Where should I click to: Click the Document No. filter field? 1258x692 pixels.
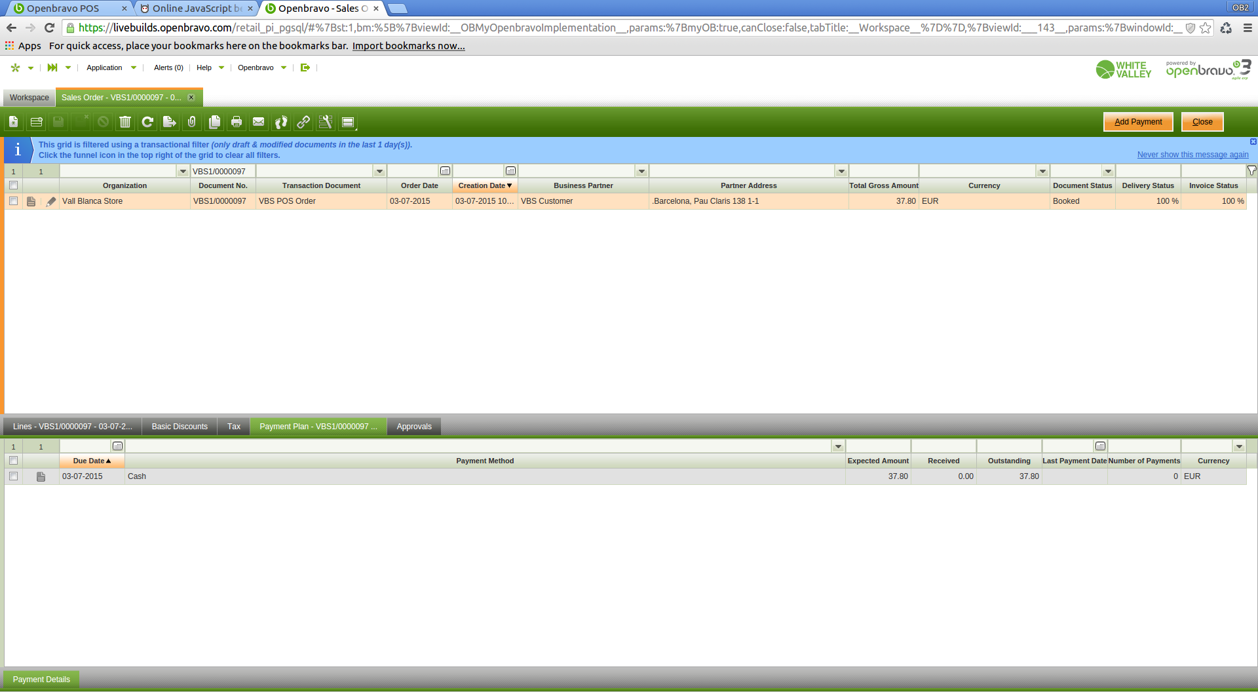pyautogui.click(x=223, y=171)
